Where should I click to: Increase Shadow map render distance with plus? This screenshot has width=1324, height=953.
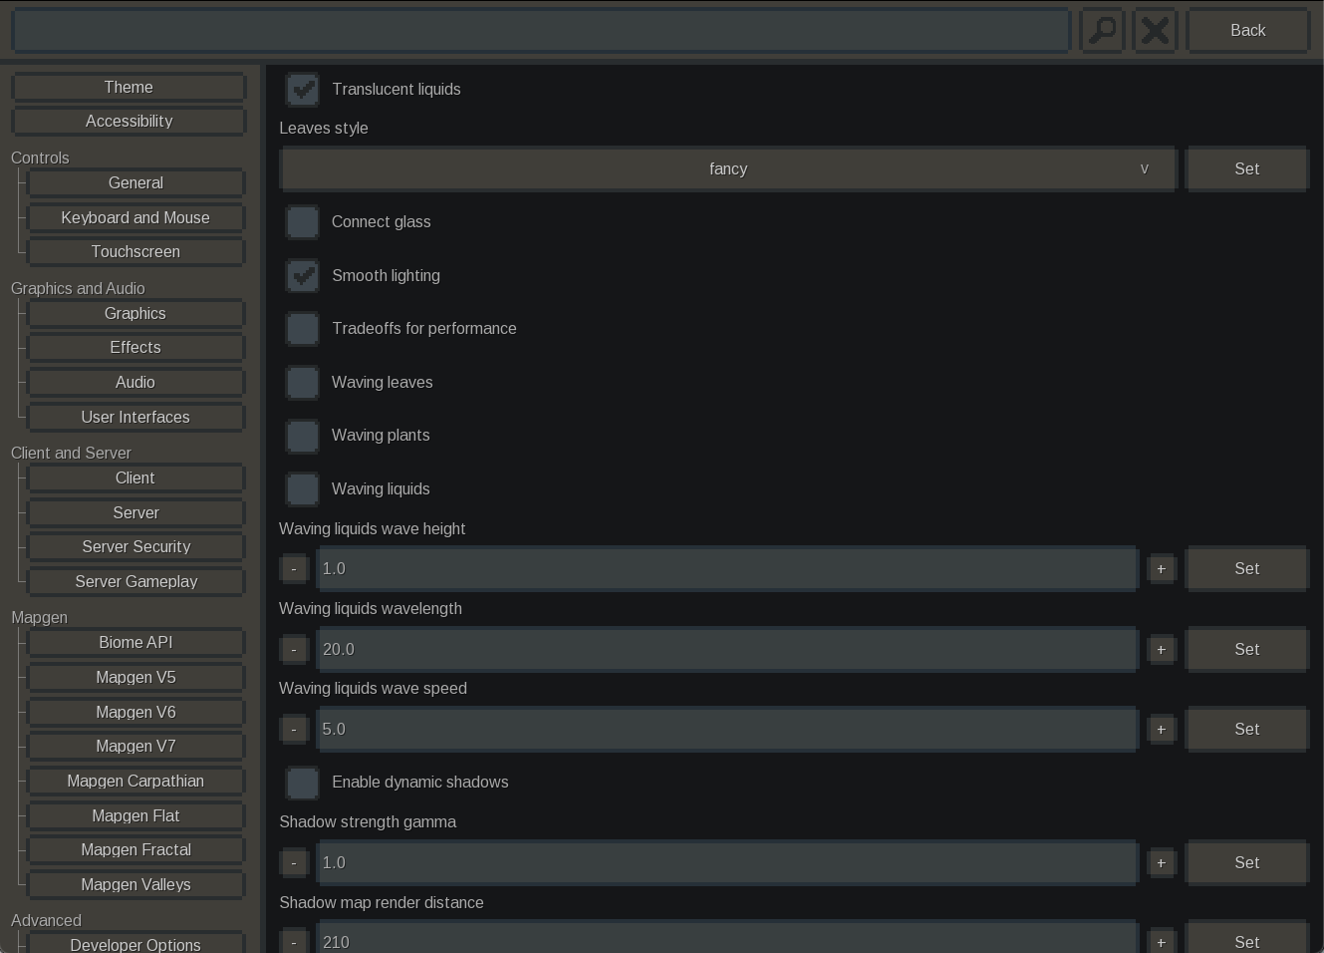point(1161,942)
